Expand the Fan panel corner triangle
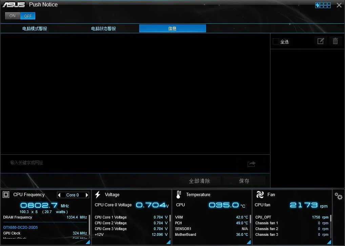Viewport: 345px width, 246px height. coord(329,242)
